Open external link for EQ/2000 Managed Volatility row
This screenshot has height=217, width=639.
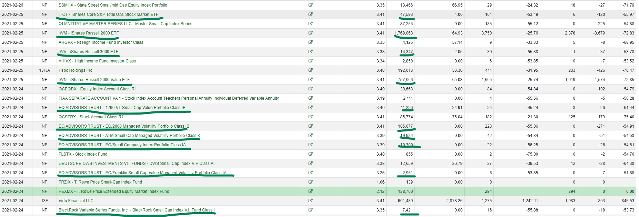pyautogui.click(x=310, y=126)
